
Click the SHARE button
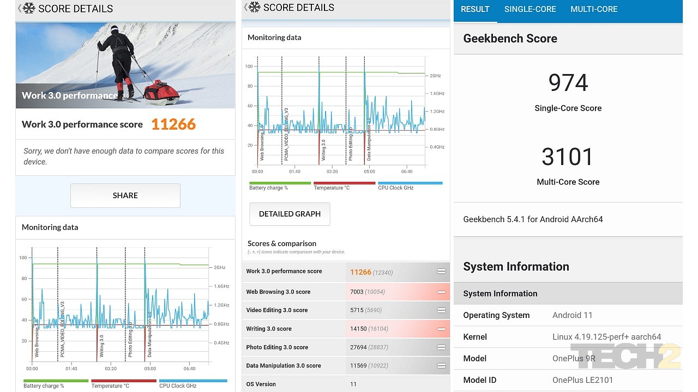coord(125,195)
